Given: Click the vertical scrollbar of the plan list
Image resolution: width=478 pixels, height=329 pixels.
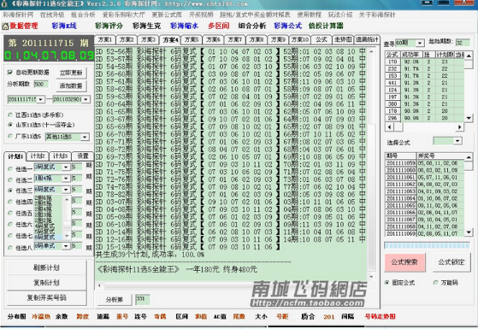Looking at the screenshot, I should click(x=371, y=164).
